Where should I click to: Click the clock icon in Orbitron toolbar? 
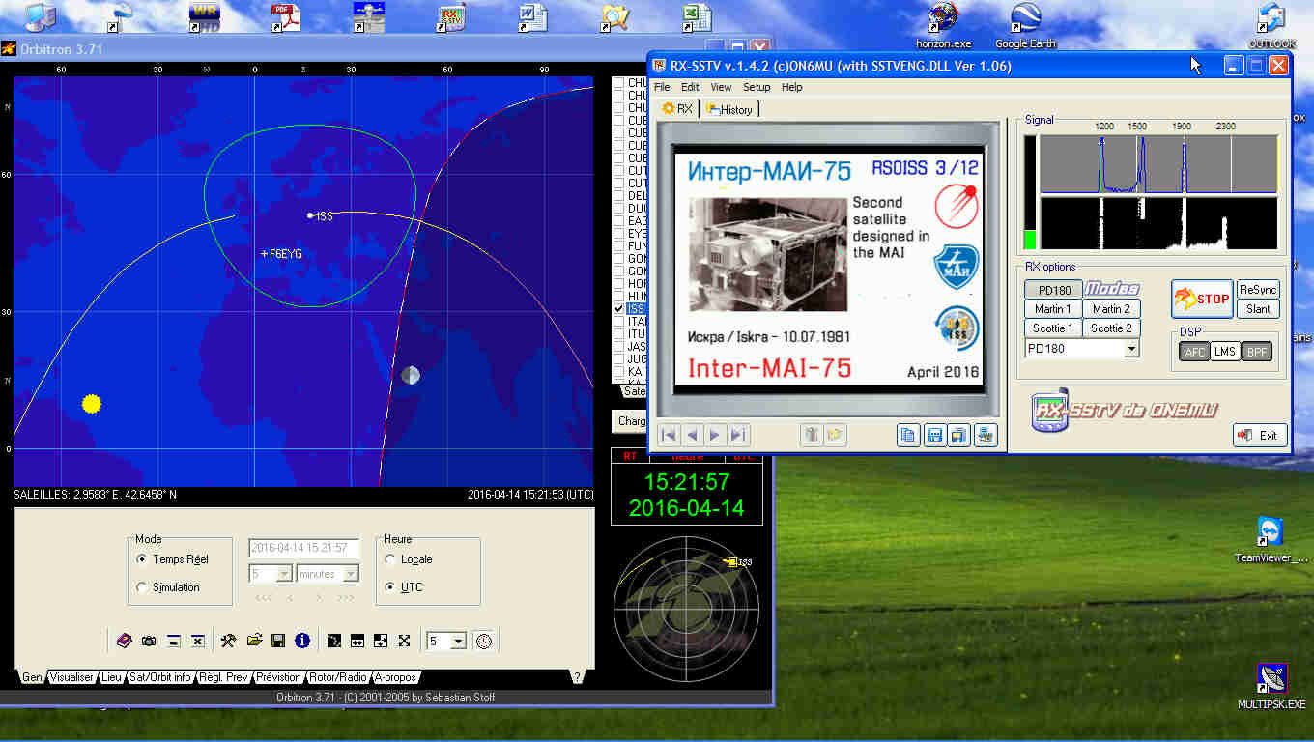point(484,641)
